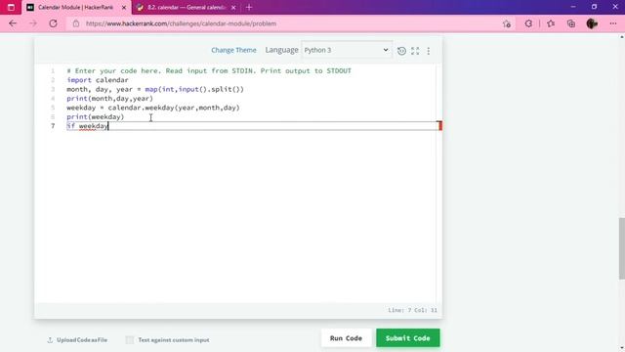Screen dimensions: 625x352
Task: Click the print(month,day,year) code line
Action: (109, 98)
